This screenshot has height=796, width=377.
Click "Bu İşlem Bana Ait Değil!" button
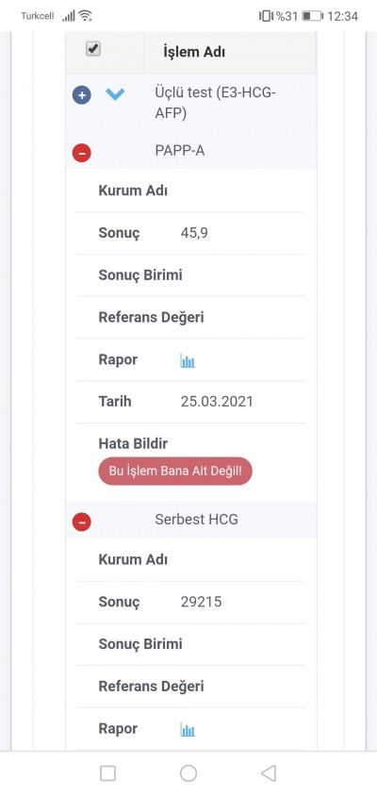(175, 472)
